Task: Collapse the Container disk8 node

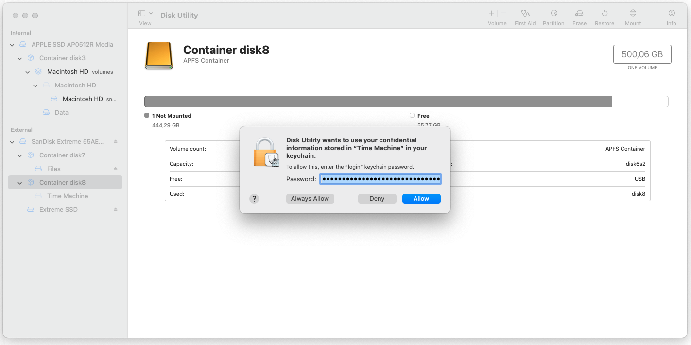Action: point(20,183)
